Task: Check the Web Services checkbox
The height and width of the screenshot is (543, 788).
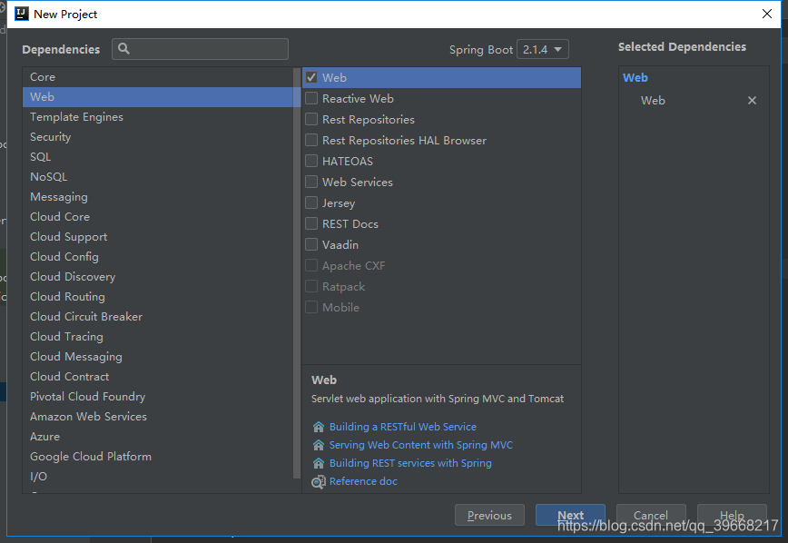Action: (311, 182)
